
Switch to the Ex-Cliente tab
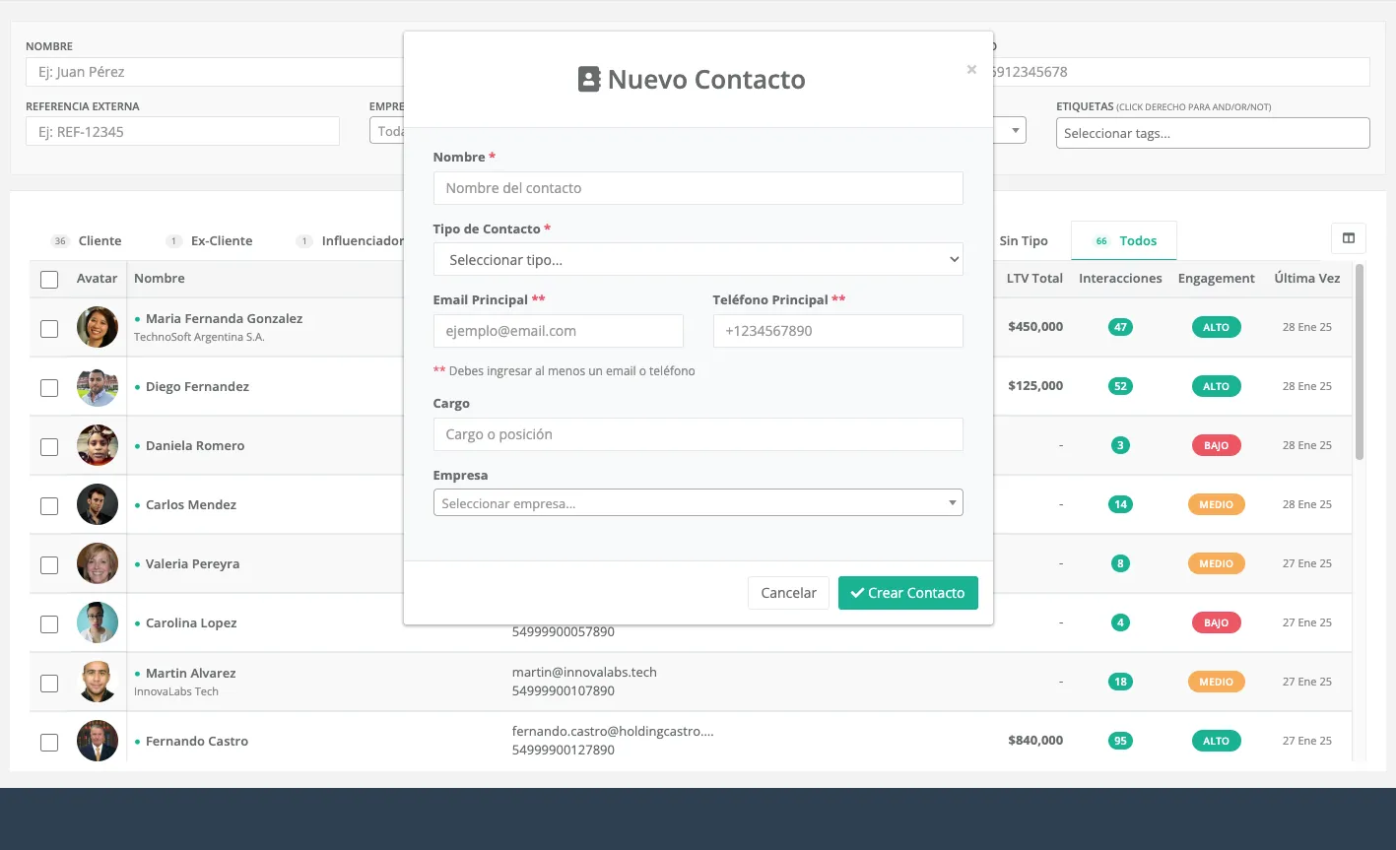click(210, 240)
